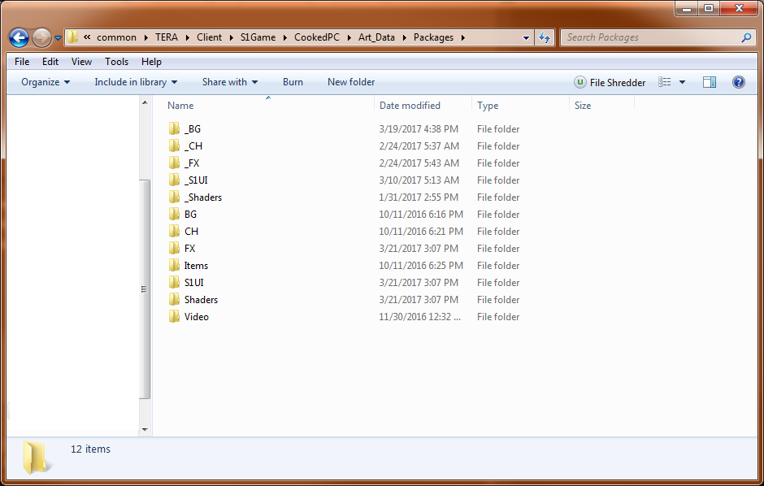The height and width of the screenshot is (486, 764).
Task: Open the Tools menu
Action: [x=116, y=62]
